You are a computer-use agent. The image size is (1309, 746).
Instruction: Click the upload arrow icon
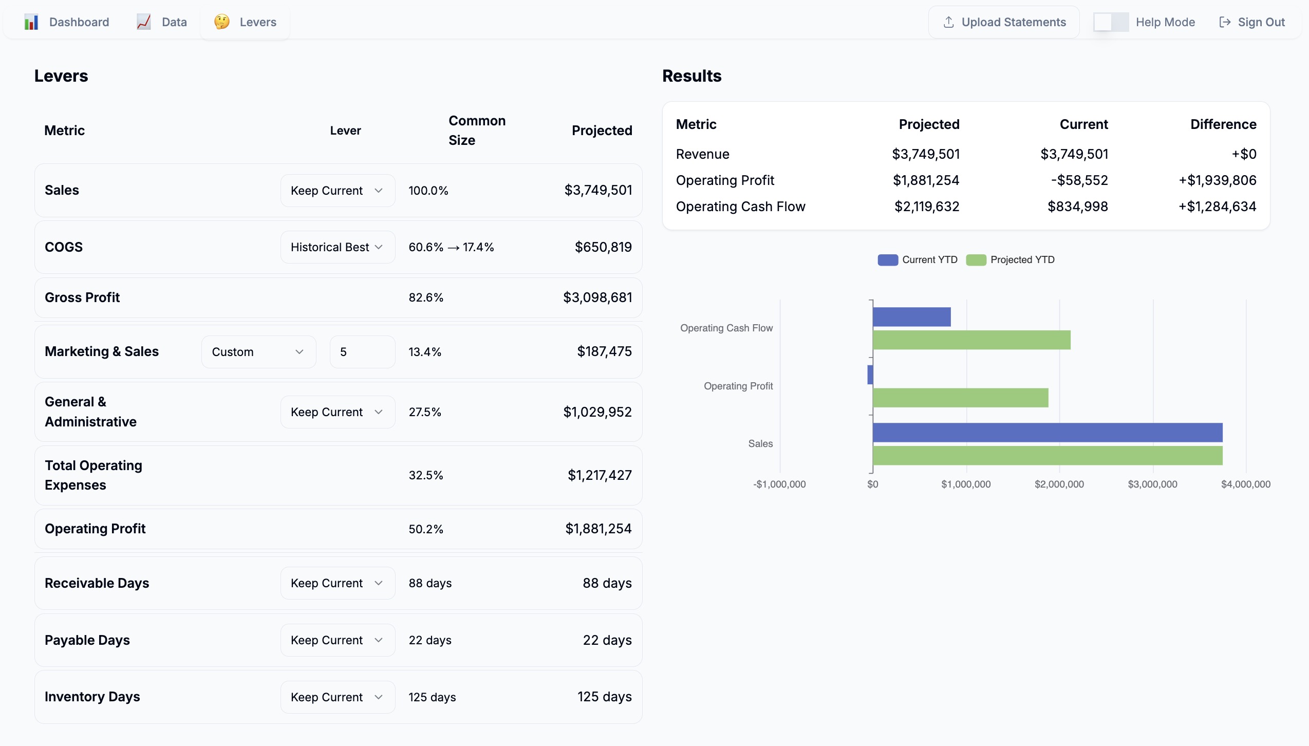point(948,22)
